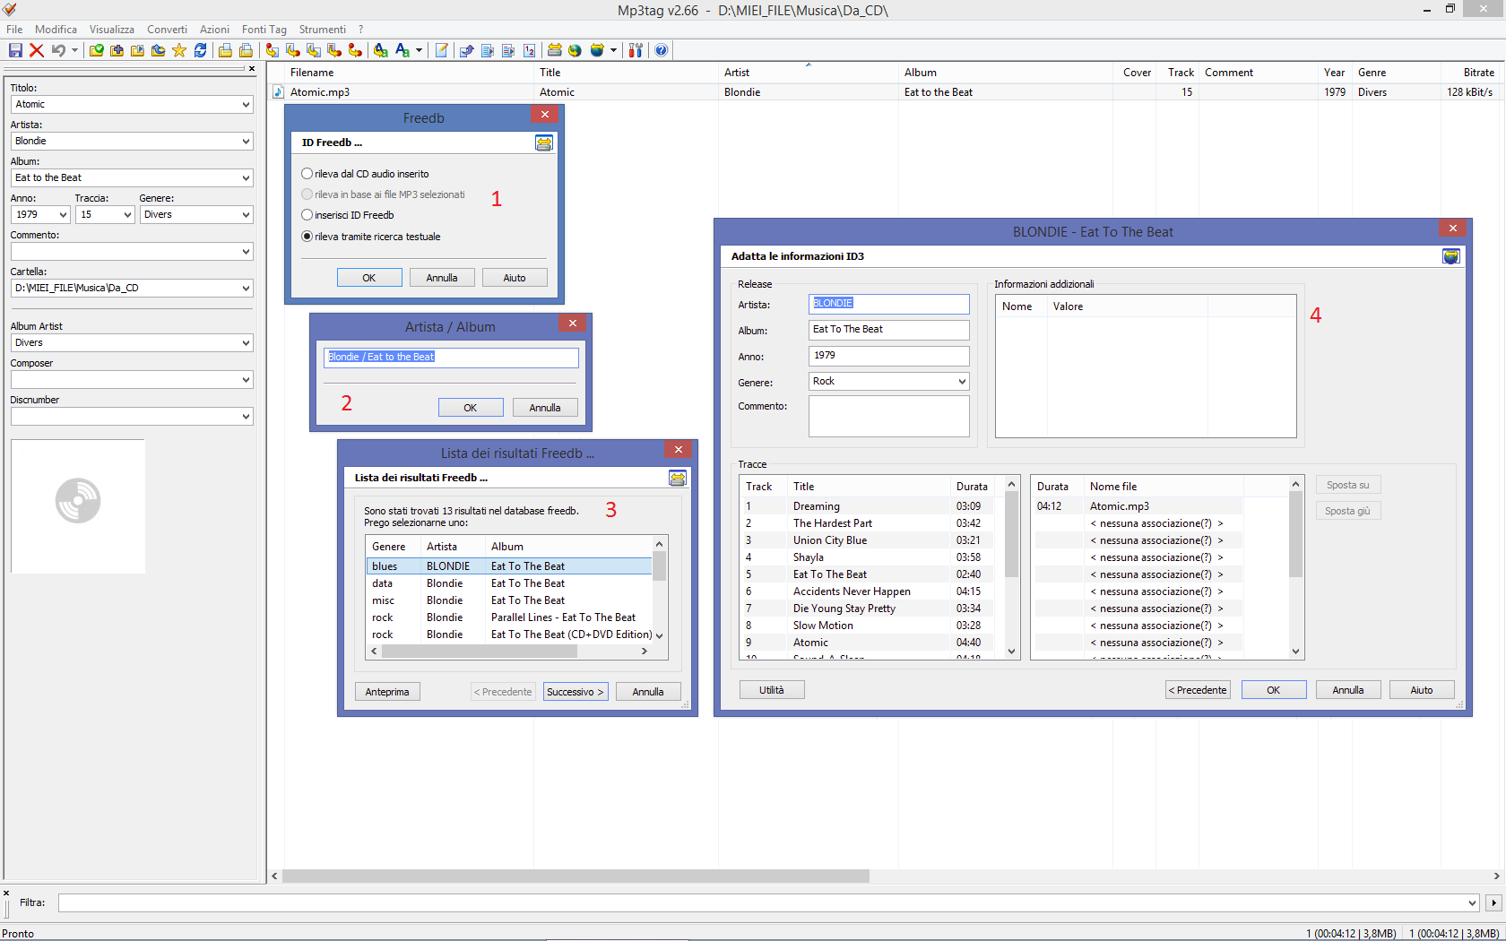Remove tags using the red X icon
The image size is (1506, 941).
(x=37, y=50)
